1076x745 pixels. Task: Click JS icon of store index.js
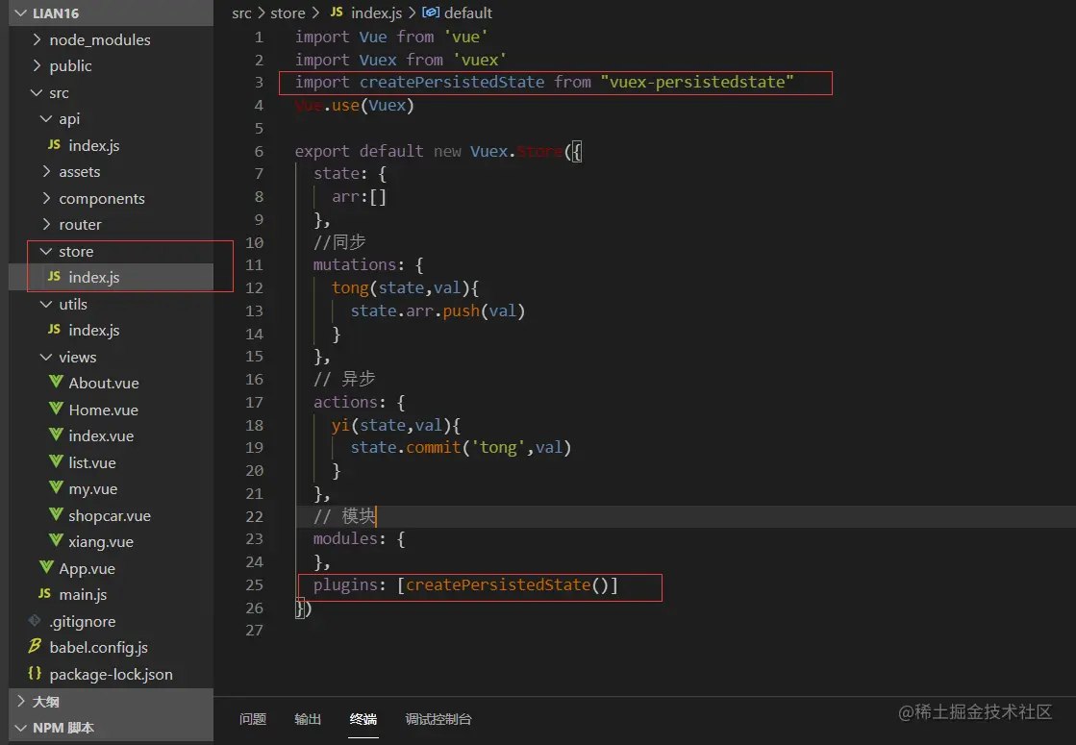54,277
